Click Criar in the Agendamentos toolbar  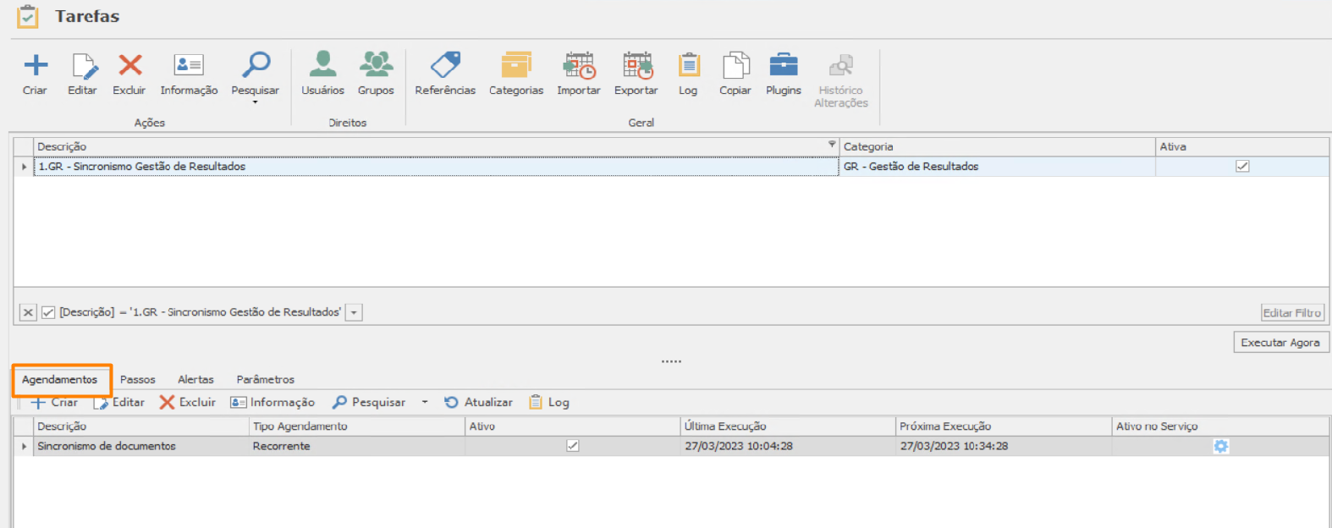[55, 403]
